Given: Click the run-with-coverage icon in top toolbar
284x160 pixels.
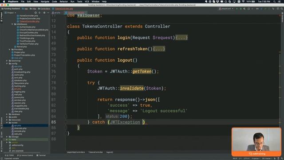Looking at the screenshot, I should click(245, 9).
